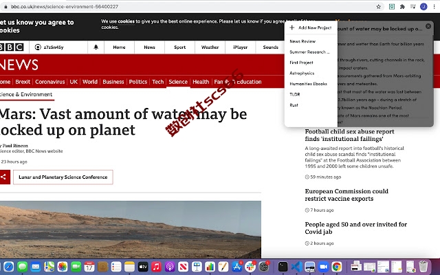The height and width of the screenshot is (275, 440).
Task: Click Science & Environment section heading
Action: pos(26,95)
